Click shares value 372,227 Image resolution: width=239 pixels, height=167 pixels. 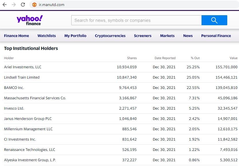129,160
